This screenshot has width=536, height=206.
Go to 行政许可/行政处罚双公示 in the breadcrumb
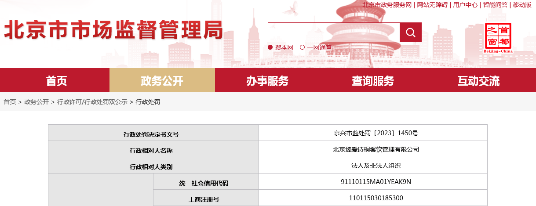click(x=92, y=102)
